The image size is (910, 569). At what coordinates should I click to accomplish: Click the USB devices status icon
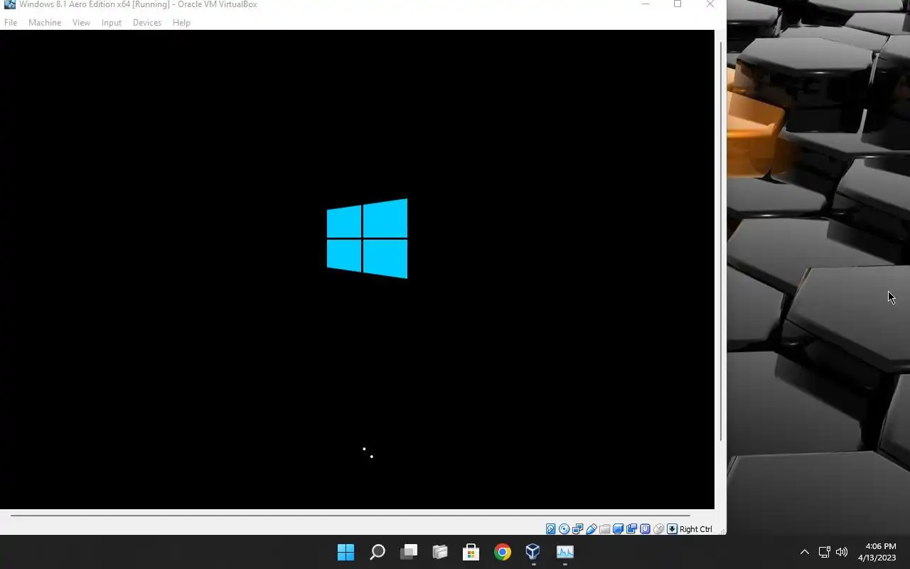pos(591,529)
